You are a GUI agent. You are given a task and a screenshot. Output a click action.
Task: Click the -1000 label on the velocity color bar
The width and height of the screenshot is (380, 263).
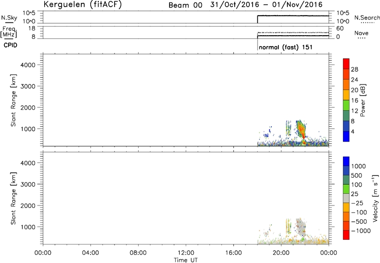(361, 231)
